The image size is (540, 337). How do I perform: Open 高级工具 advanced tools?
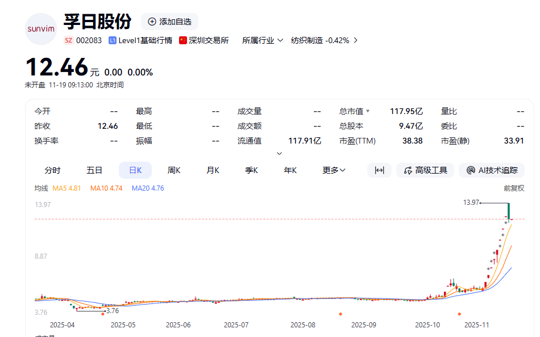425,170
